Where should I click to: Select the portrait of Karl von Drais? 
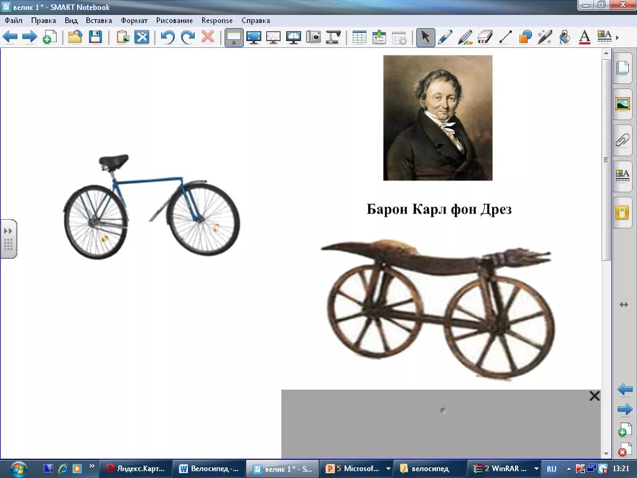click(x=437, y=118)
